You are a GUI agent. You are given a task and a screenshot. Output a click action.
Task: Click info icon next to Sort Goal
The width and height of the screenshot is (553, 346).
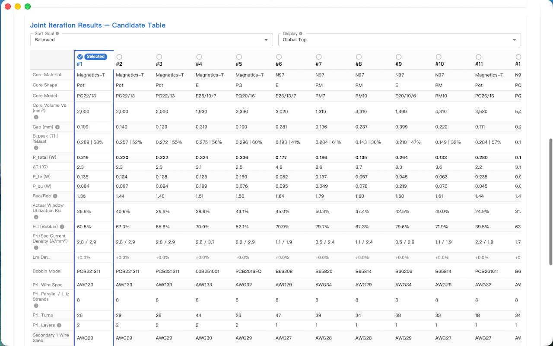(x=57, y=33)
